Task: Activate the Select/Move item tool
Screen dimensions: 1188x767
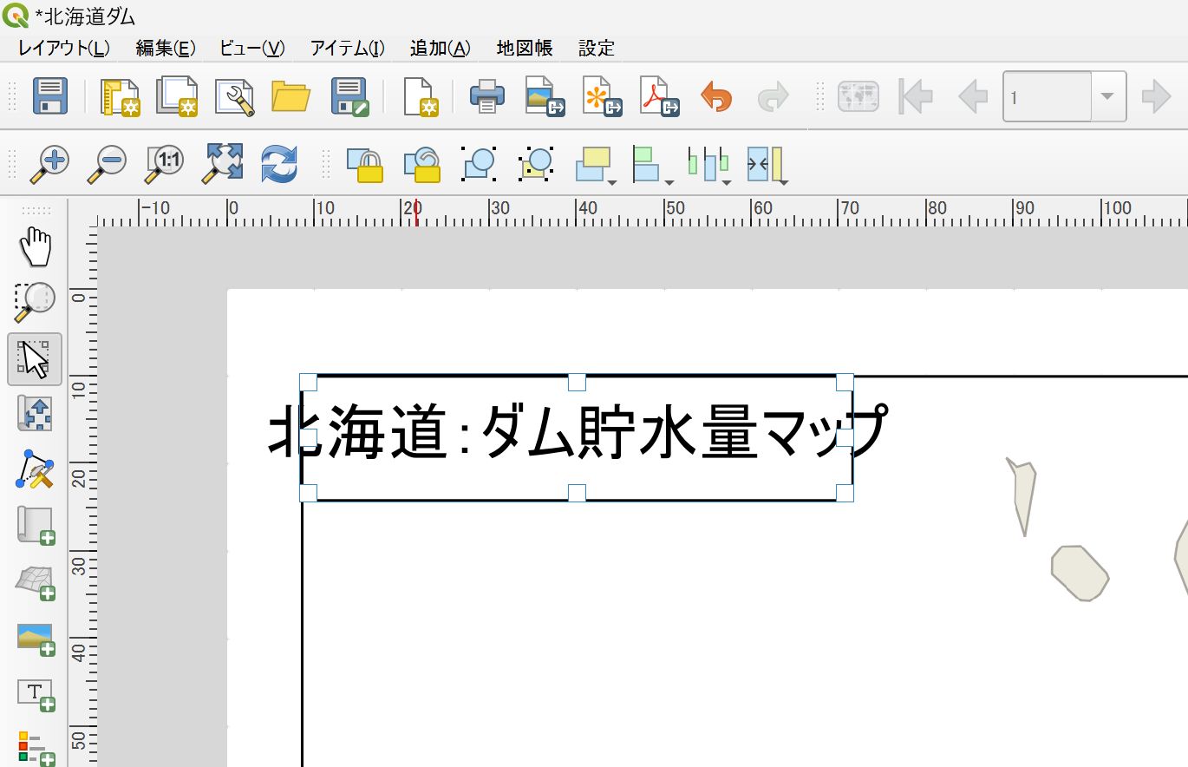Action: pyautogui.click(x=35, y=358)
